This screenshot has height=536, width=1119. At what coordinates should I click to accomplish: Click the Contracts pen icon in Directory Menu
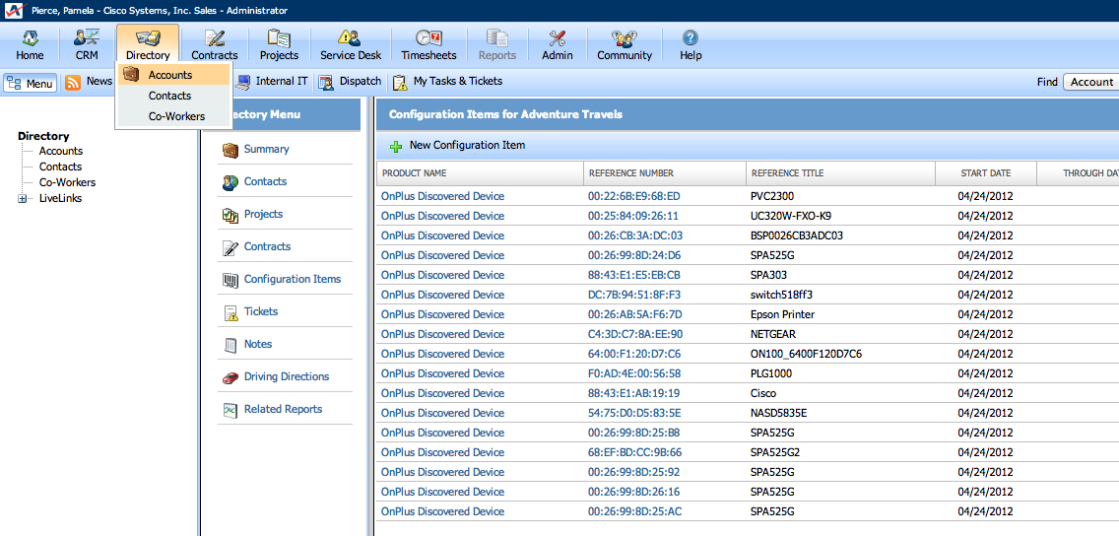pyautogui.click(x=230, y=247)
